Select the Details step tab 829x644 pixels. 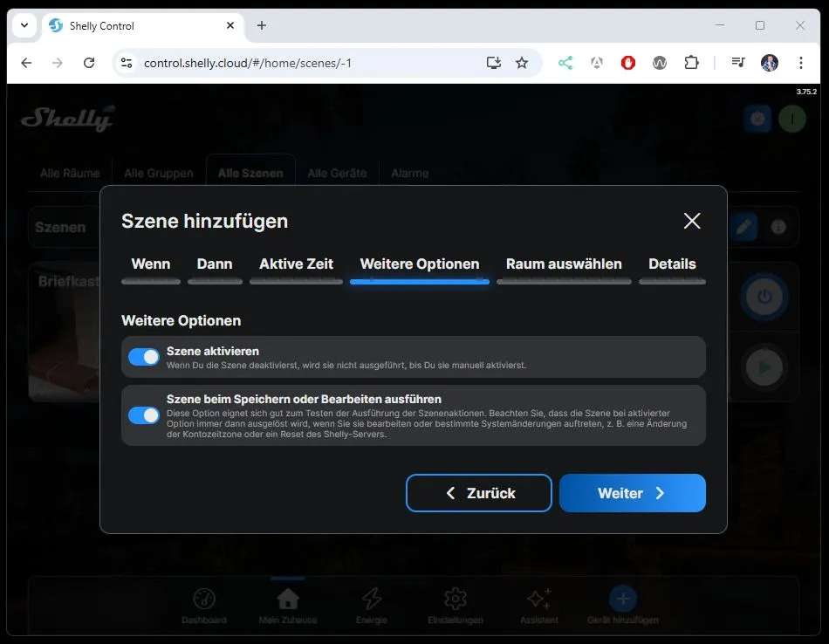672,264
